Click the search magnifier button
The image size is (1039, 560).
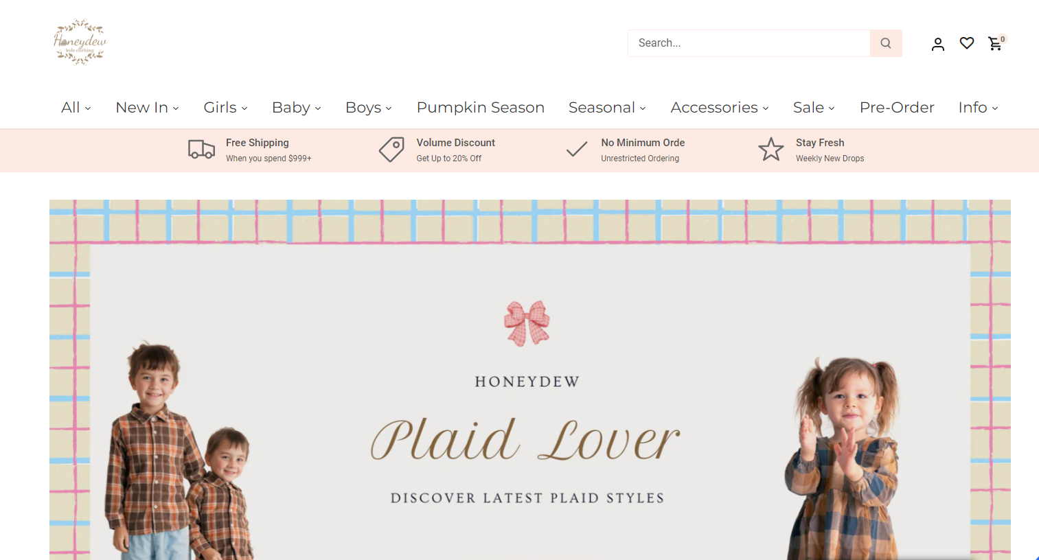click(886, 43)
